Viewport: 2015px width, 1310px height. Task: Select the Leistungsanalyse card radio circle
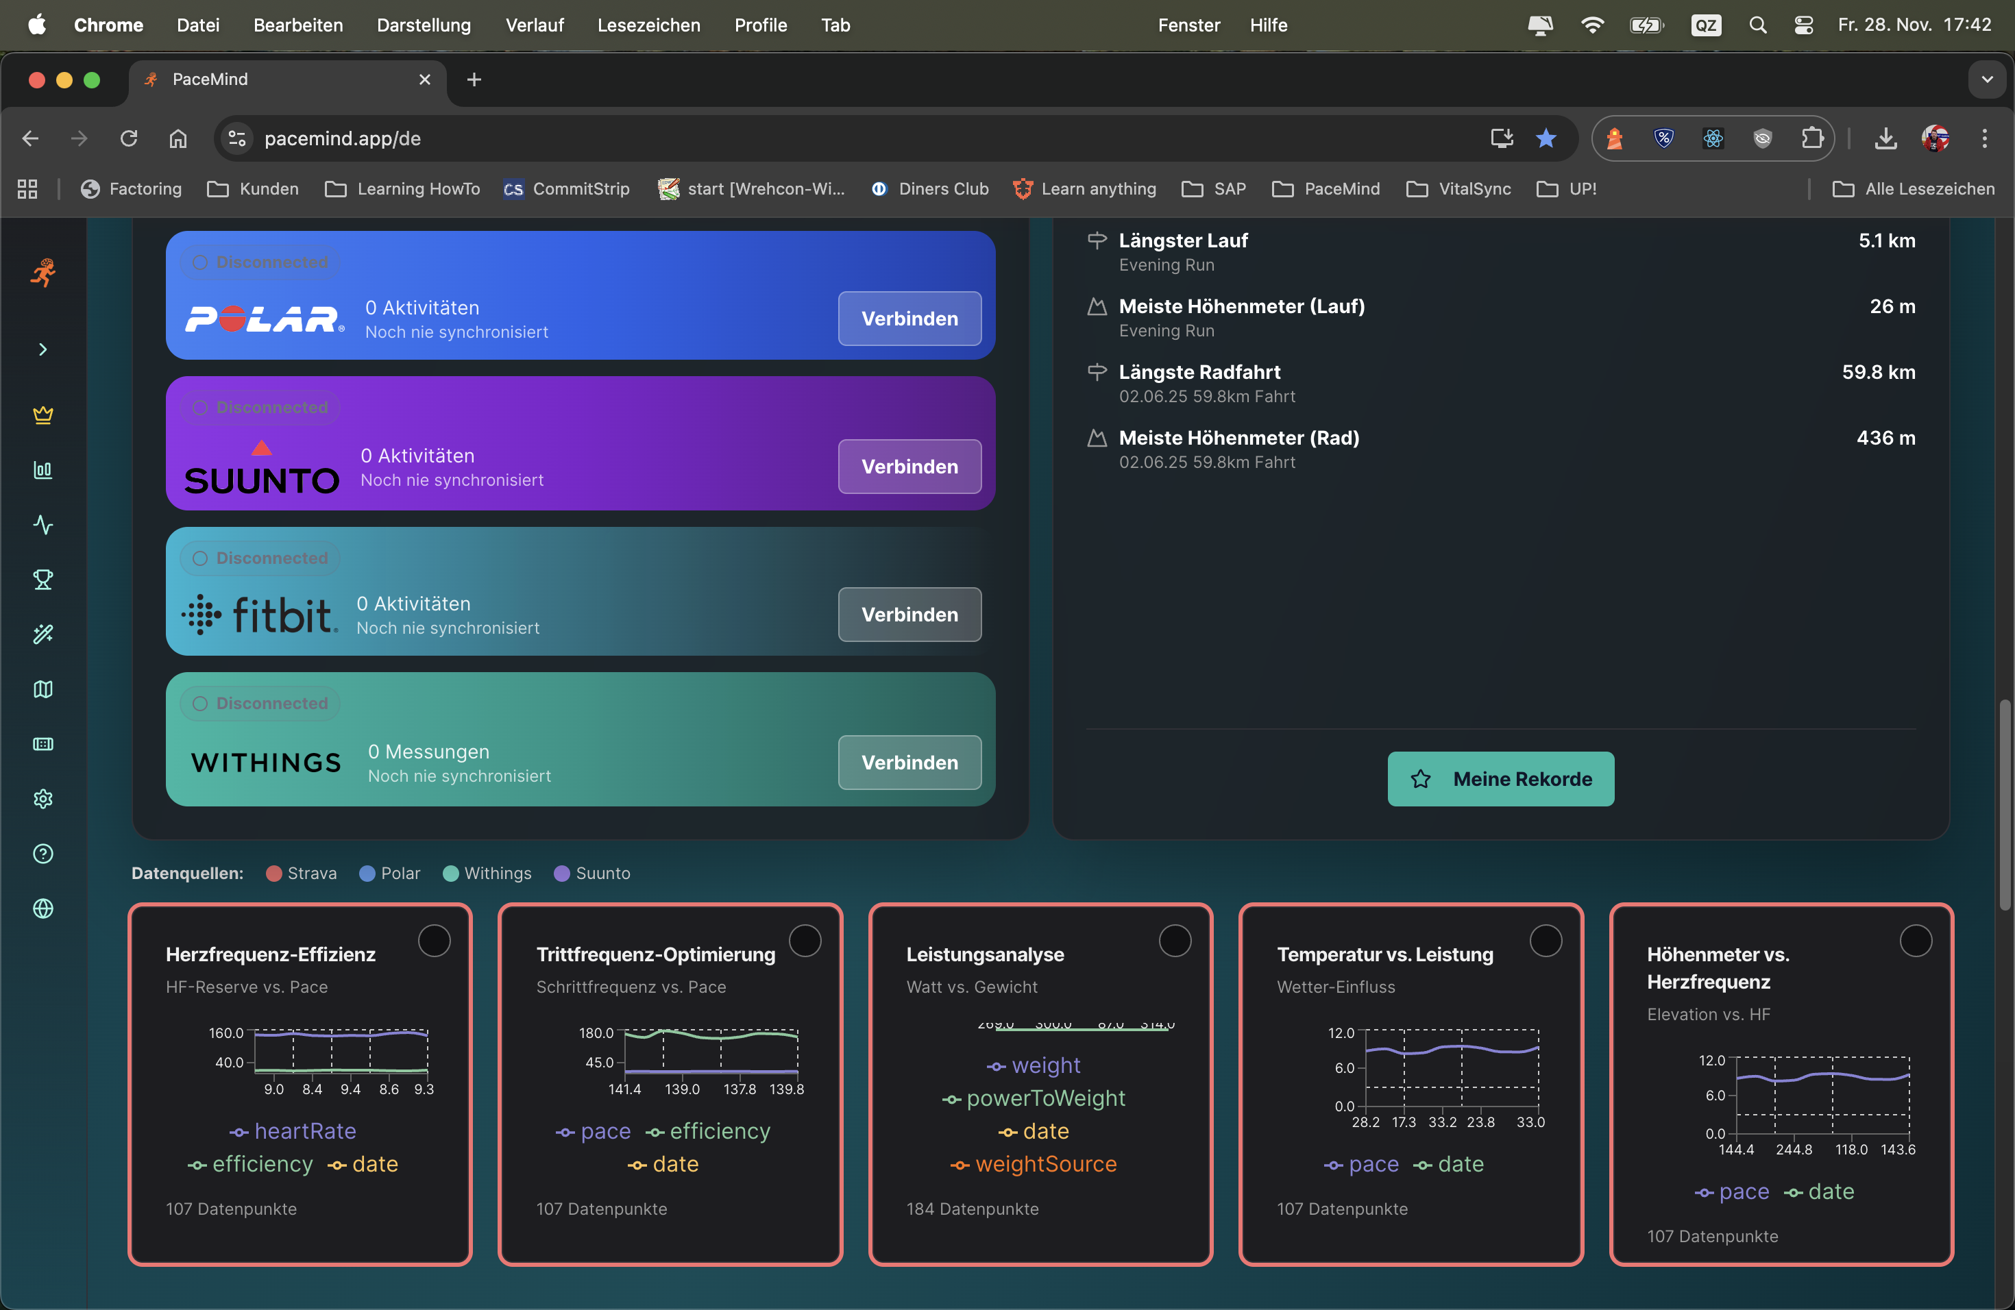coord(1174,940)
